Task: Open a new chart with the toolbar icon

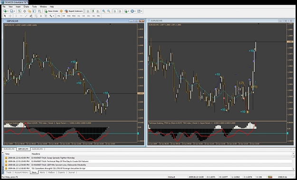Action: pos(5,11)
